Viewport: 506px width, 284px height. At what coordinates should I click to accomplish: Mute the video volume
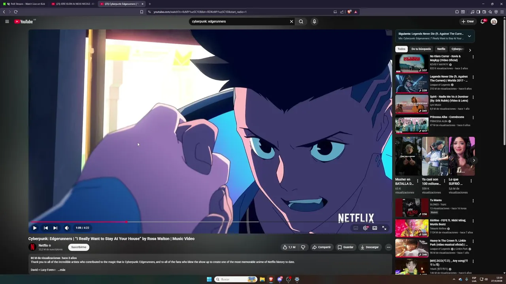(67, 228)
